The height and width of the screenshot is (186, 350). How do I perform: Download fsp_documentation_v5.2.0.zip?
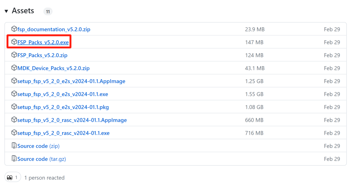click(x=54, y=30)
